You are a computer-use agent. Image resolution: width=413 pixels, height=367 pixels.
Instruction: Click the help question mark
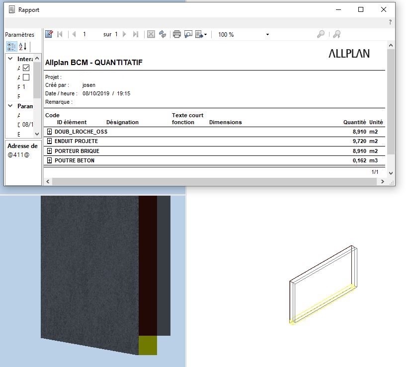[x=390, y=22]
